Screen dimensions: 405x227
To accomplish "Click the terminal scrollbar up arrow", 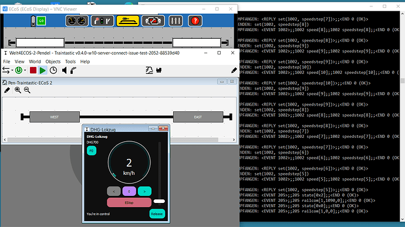I will [403, 13].
